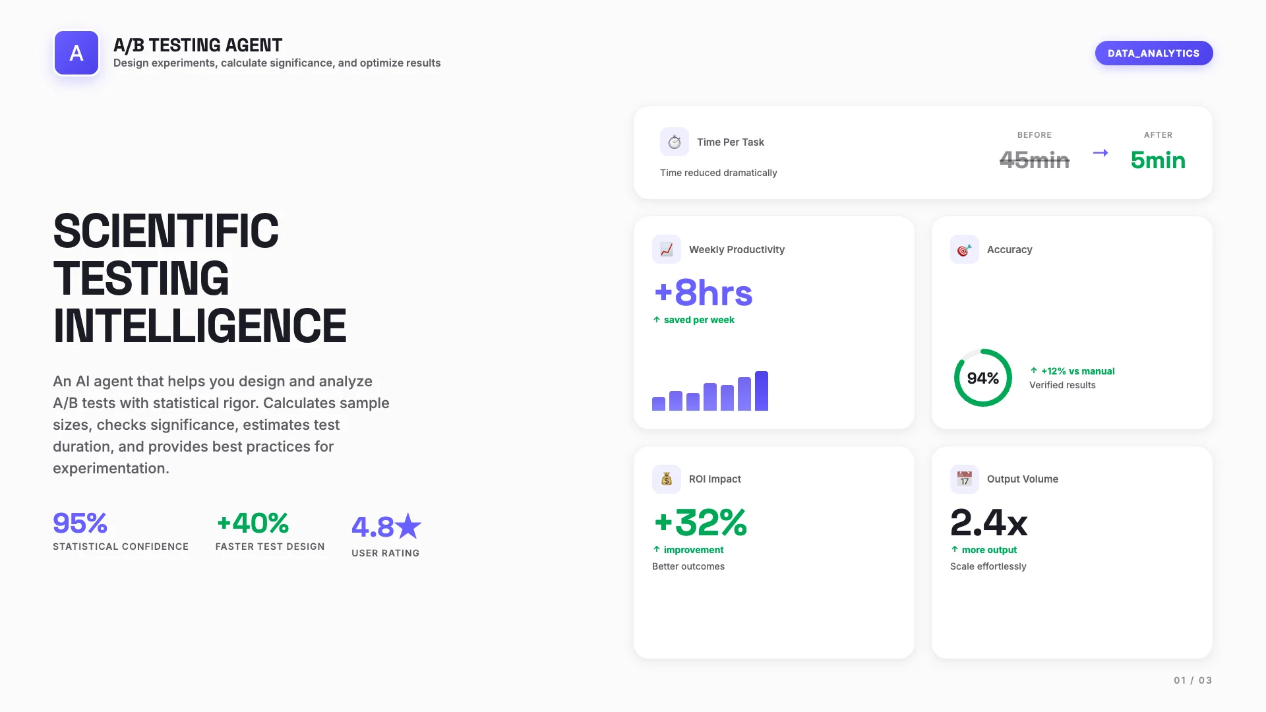Click the arrow between 45min and 5min
The width and height of the screenshot is (1266, 712).
1100,152
